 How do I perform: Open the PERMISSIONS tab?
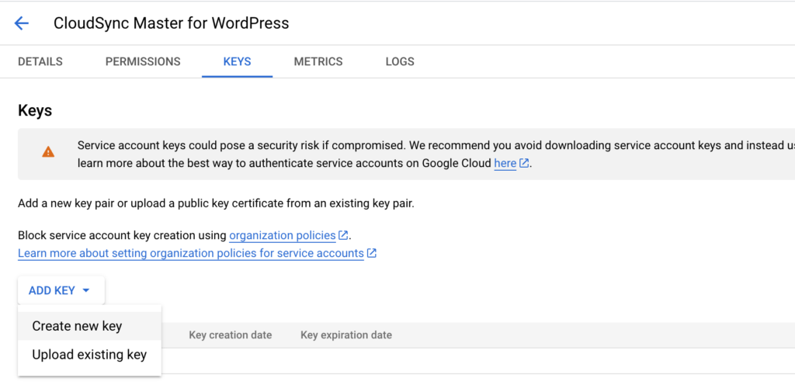click(x=143, y=61)
